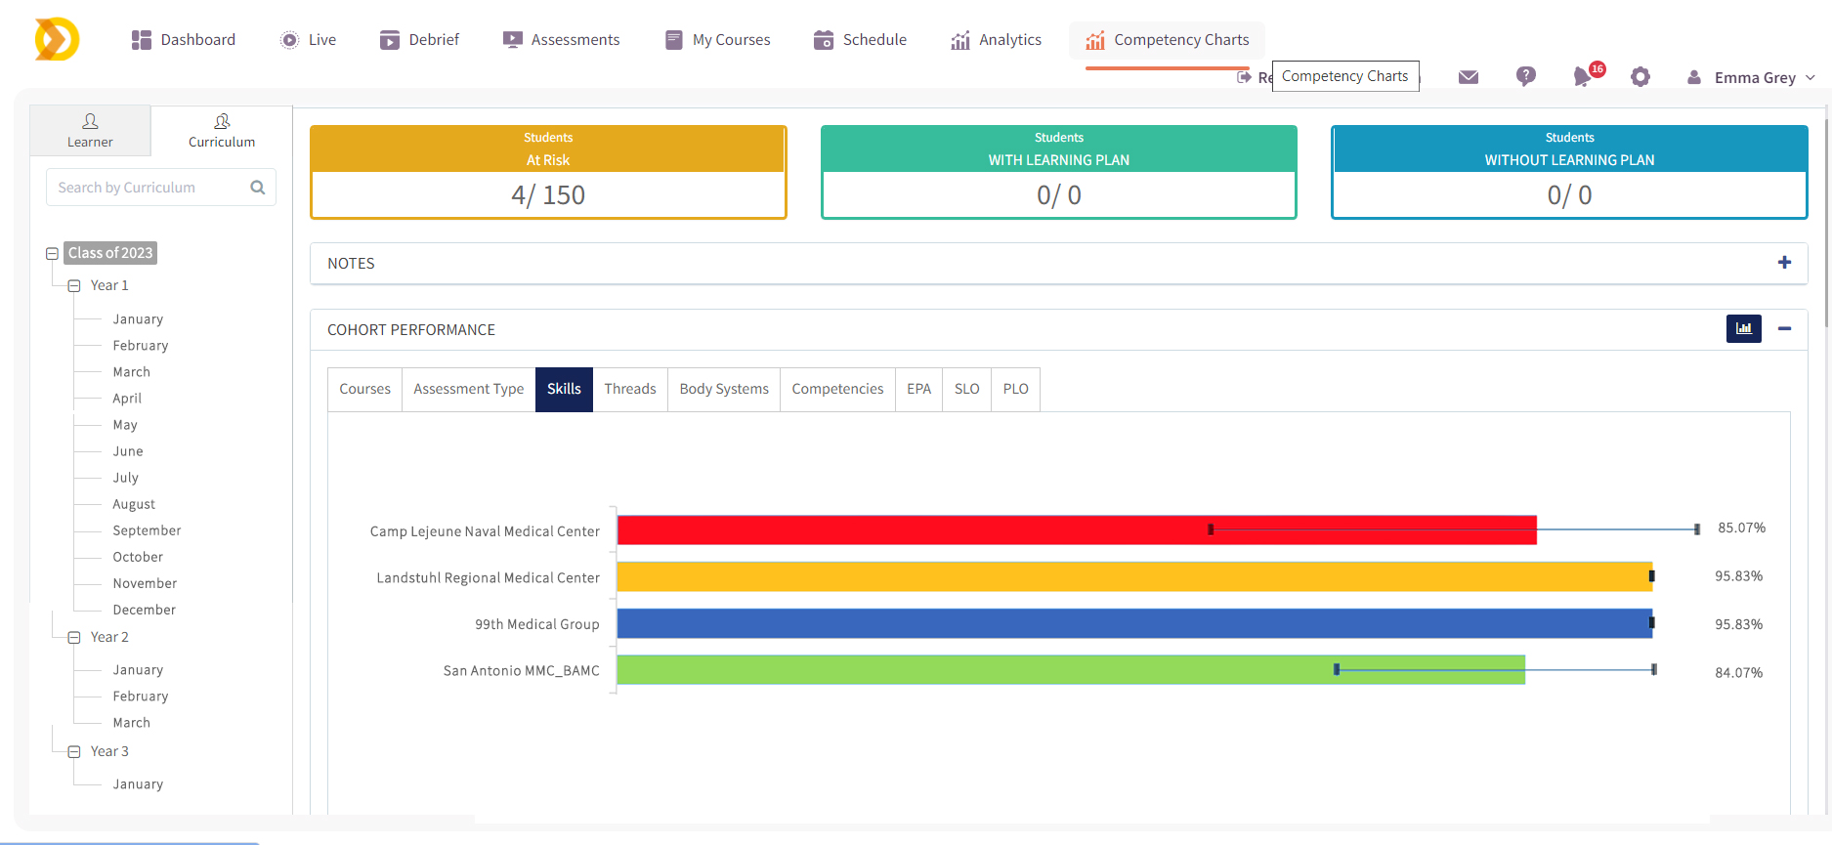The width and height of the screenshot is (1832, 845).
Task: Open the Analytics menu item
Action: [x=996, y=40]
